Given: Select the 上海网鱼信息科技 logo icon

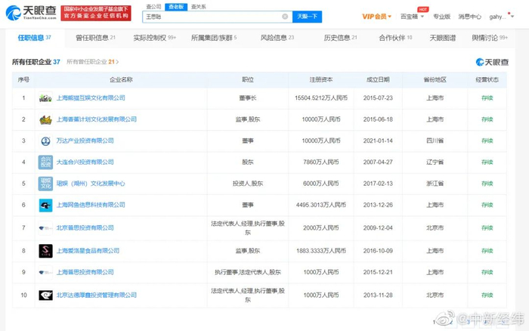Looking at the screenshot, I should (x=45, y=205).
